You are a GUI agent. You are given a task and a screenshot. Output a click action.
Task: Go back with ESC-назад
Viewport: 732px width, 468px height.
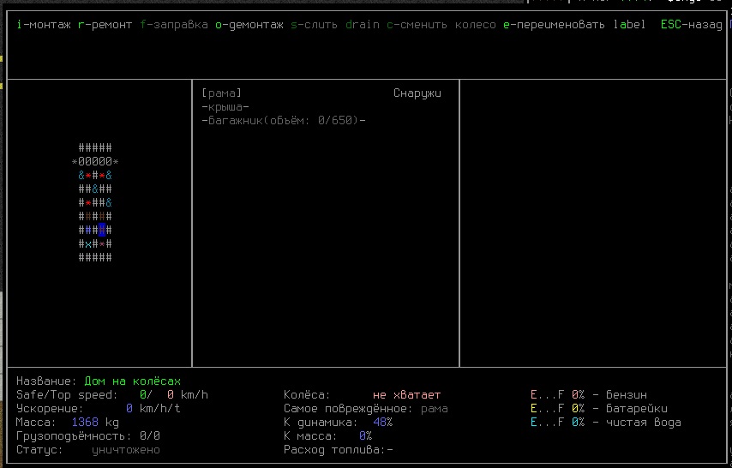[692, 25]
